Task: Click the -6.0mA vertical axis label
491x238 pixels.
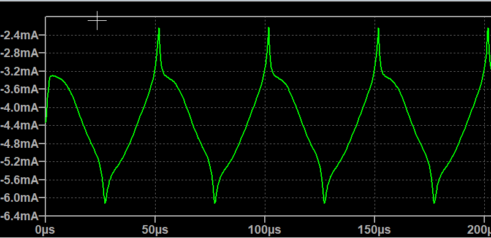Action: click(19, 198)
